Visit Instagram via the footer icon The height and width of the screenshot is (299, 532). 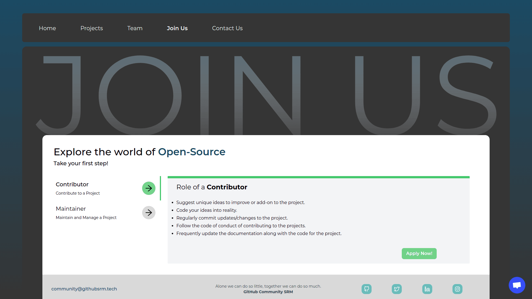point(457,289)
